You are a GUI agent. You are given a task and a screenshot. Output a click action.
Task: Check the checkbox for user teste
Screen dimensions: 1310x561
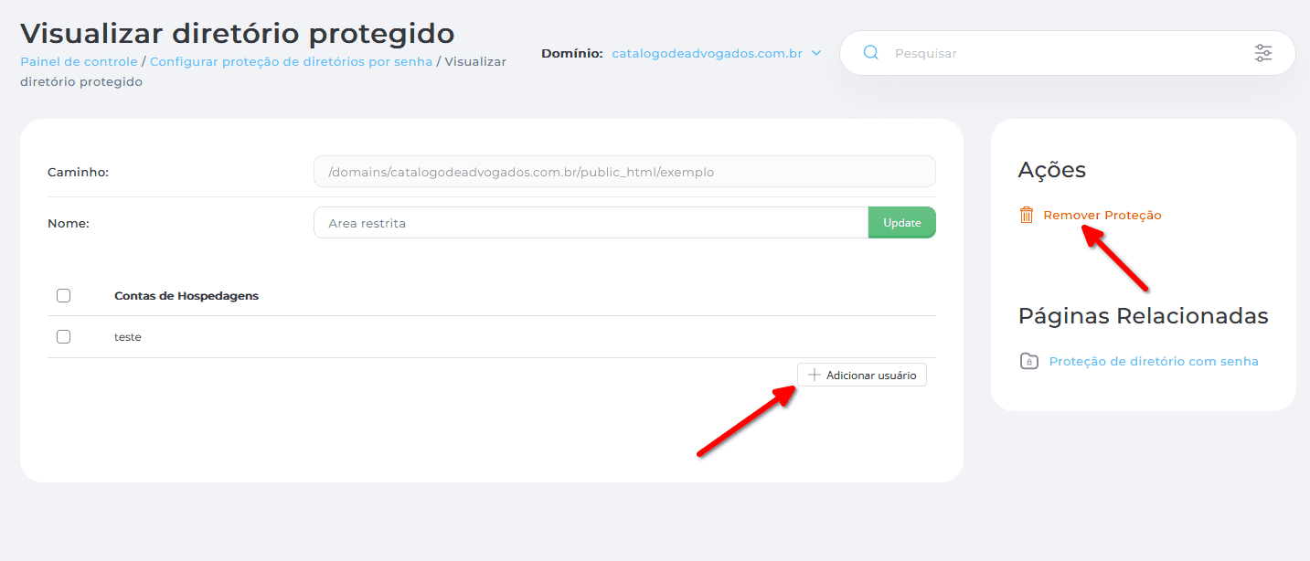point(63,336)
